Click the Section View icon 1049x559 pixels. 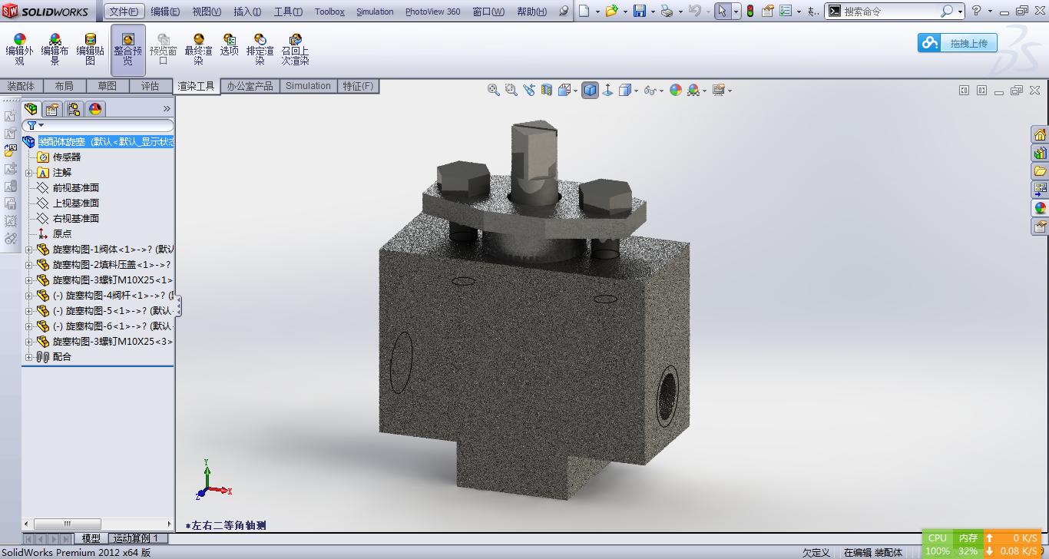547,90
